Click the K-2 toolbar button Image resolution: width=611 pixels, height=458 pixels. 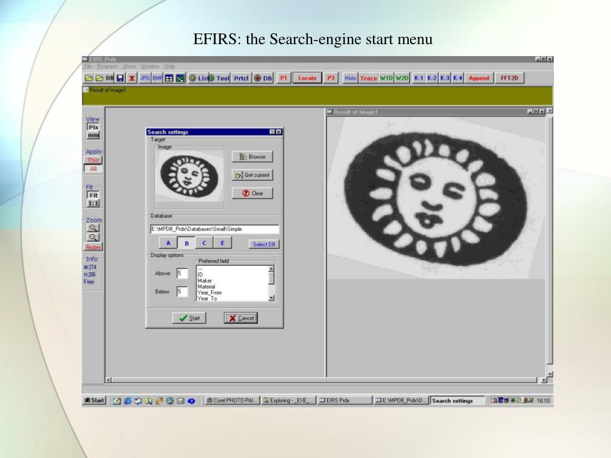coord(432,78)
